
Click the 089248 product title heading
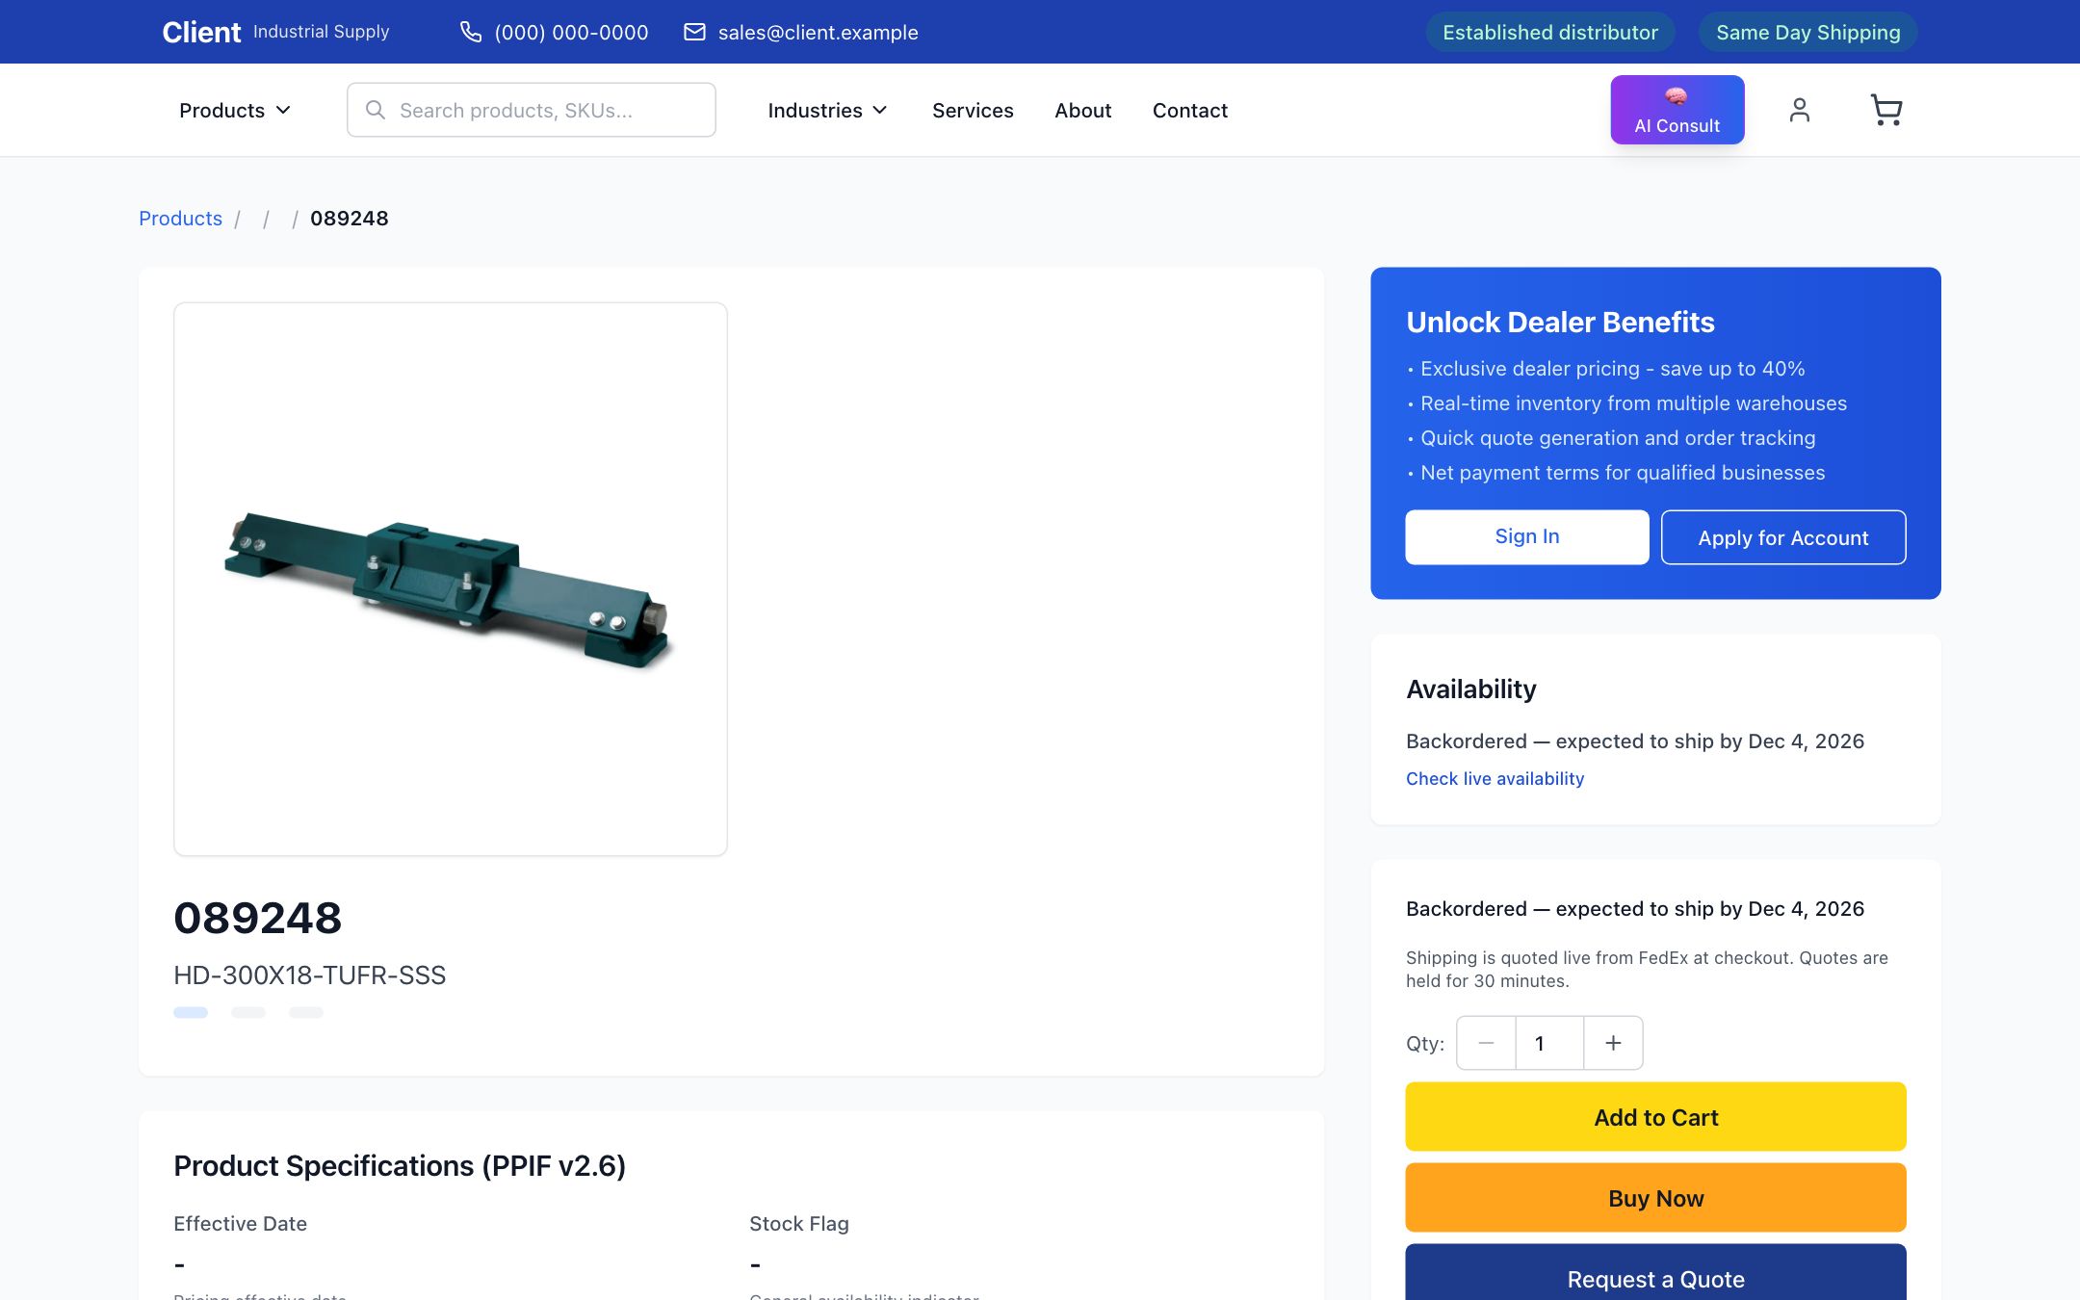tap(257, 918)
